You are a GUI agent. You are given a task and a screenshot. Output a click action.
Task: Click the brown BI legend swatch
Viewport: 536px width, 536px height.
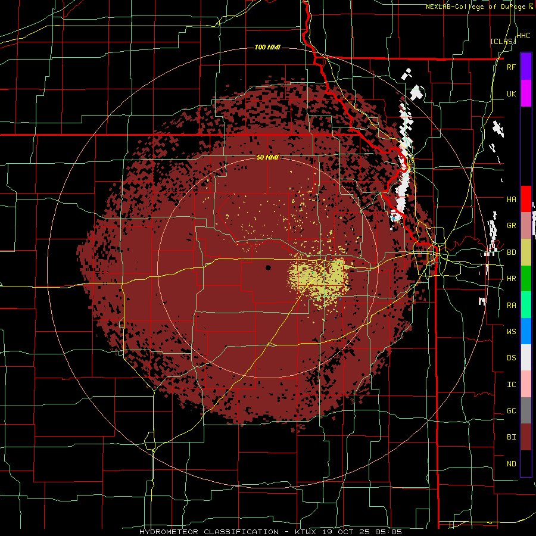pos(526,437)
